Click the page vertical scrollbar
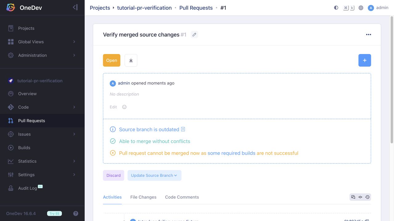Screen dimensions: 394x221 click(392, 80)
